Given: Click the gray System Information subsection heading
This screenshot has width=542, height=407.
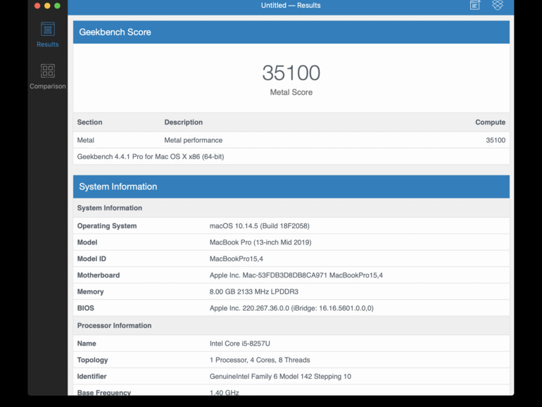Looking at the screenshot, I should [110, 208].
